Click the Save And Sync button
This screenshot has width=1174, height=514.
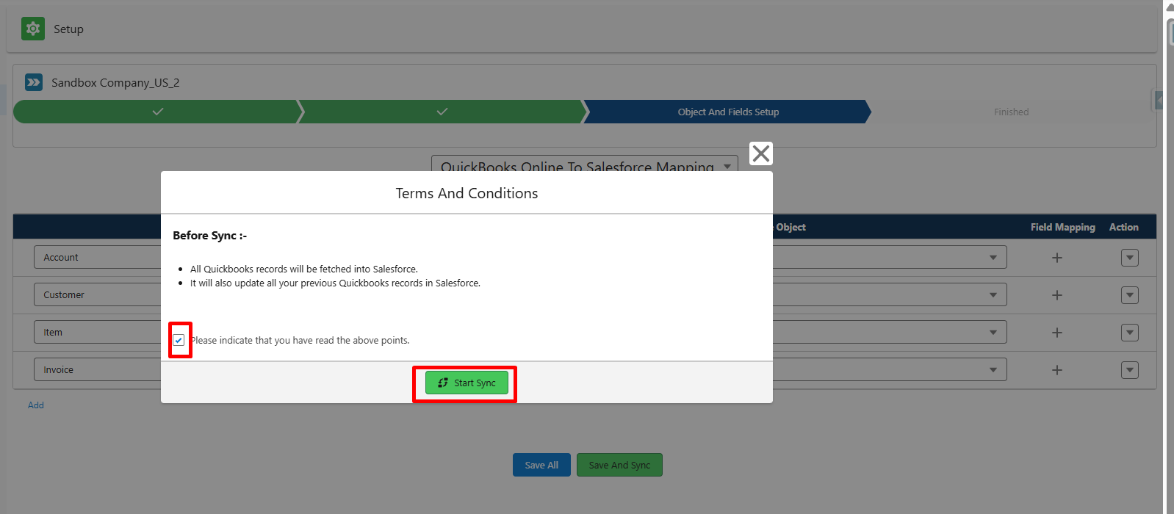(x=619, y=465)
